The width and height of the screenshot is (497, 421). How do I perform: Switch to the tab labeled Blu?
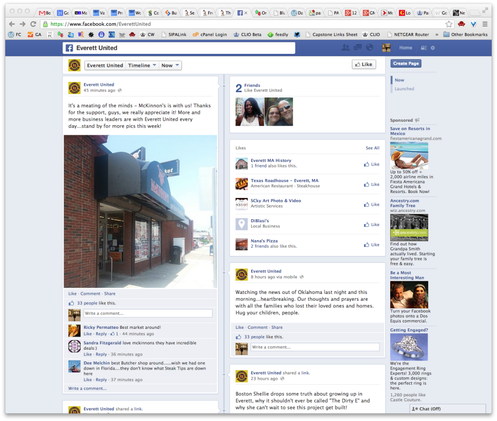tap(279, 13)
